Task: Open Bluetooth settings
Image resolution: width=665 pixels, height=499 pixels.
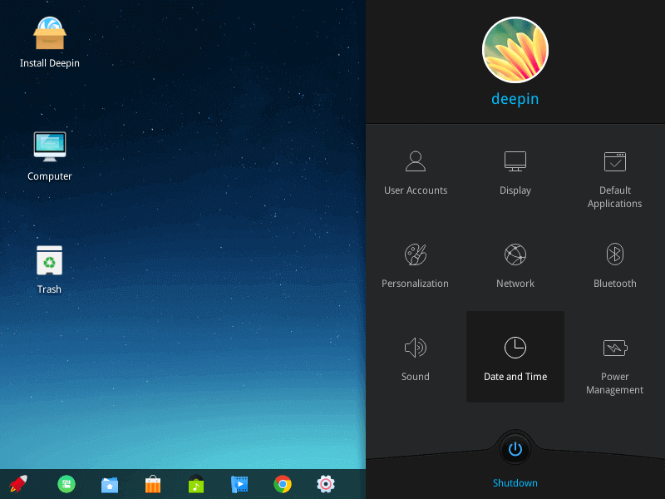Action: pyautogui.click(x=614, y=265)
